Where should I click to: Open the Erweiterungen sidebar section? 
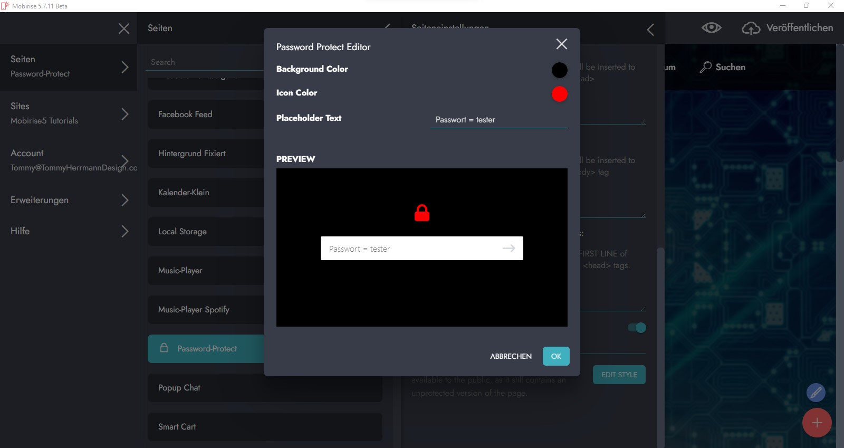pos(69,200)
